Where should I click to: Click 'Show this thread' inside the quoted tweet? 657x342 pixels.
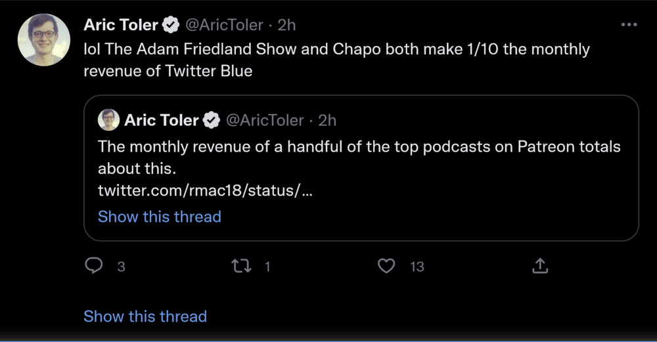click(x=159, y=217)
